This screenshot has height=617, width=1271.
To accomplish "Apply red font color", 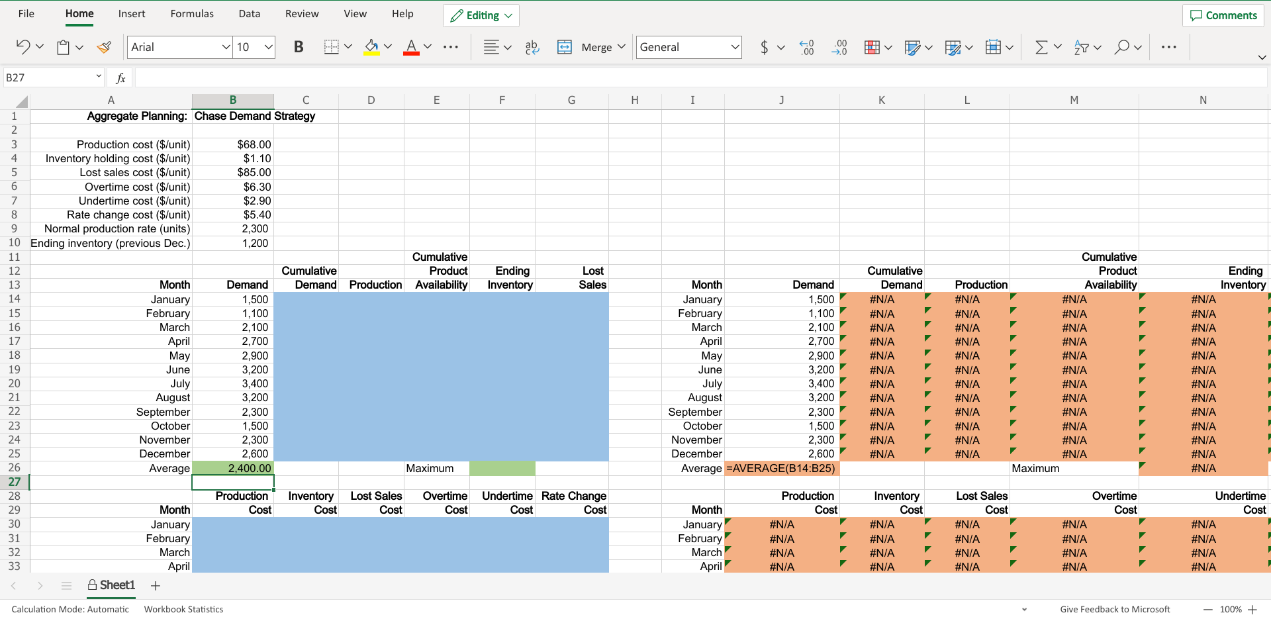I will tap(411, 47).
